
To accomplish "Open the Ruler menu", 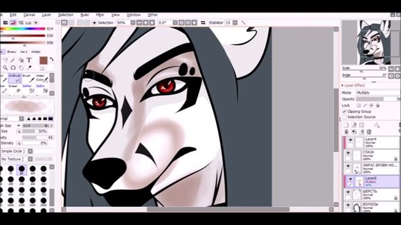I will click(85, 15).
